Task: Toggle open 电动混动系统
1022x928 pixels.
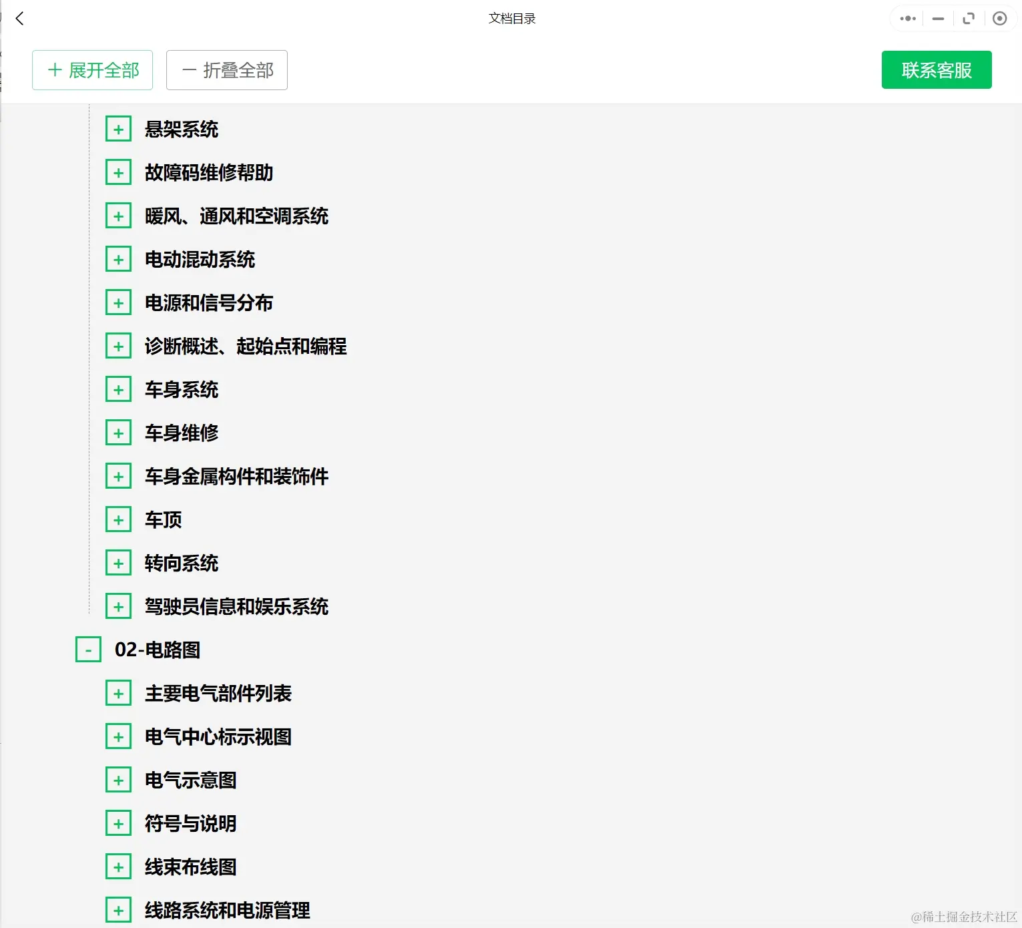Action: pos(118,258)
